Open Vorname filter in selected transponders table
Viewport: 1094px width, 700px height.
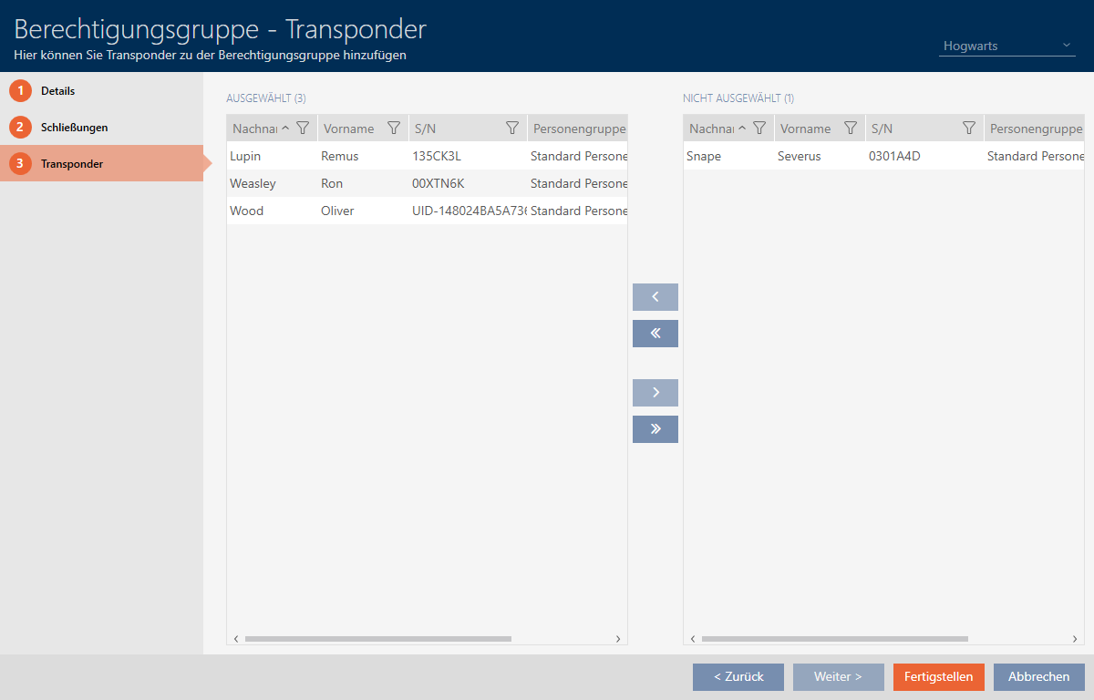[x=394, y=129]
